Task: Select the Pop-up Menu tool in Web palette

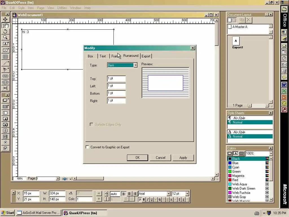Action: click(x=5, y=131)
